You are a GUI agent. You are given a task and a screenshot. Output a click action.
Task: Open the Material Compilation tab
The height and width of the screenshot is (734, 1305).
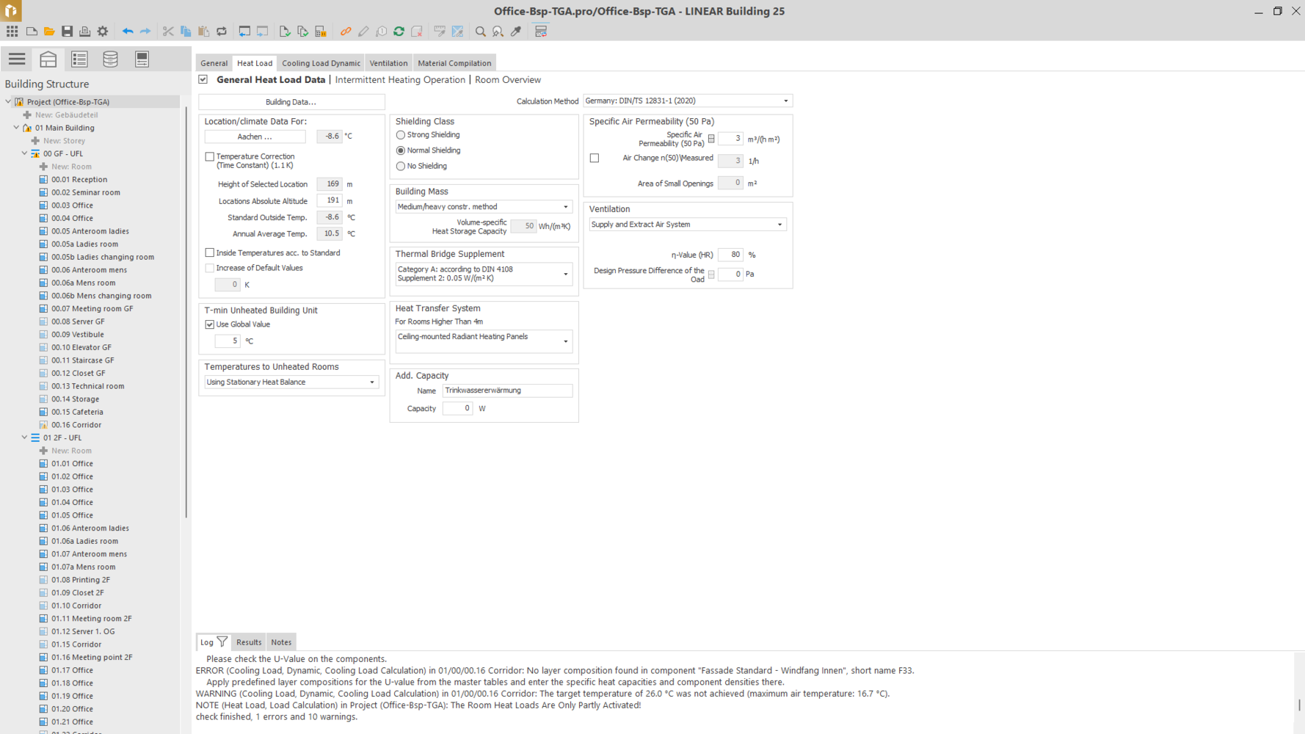tap(454, 63)
